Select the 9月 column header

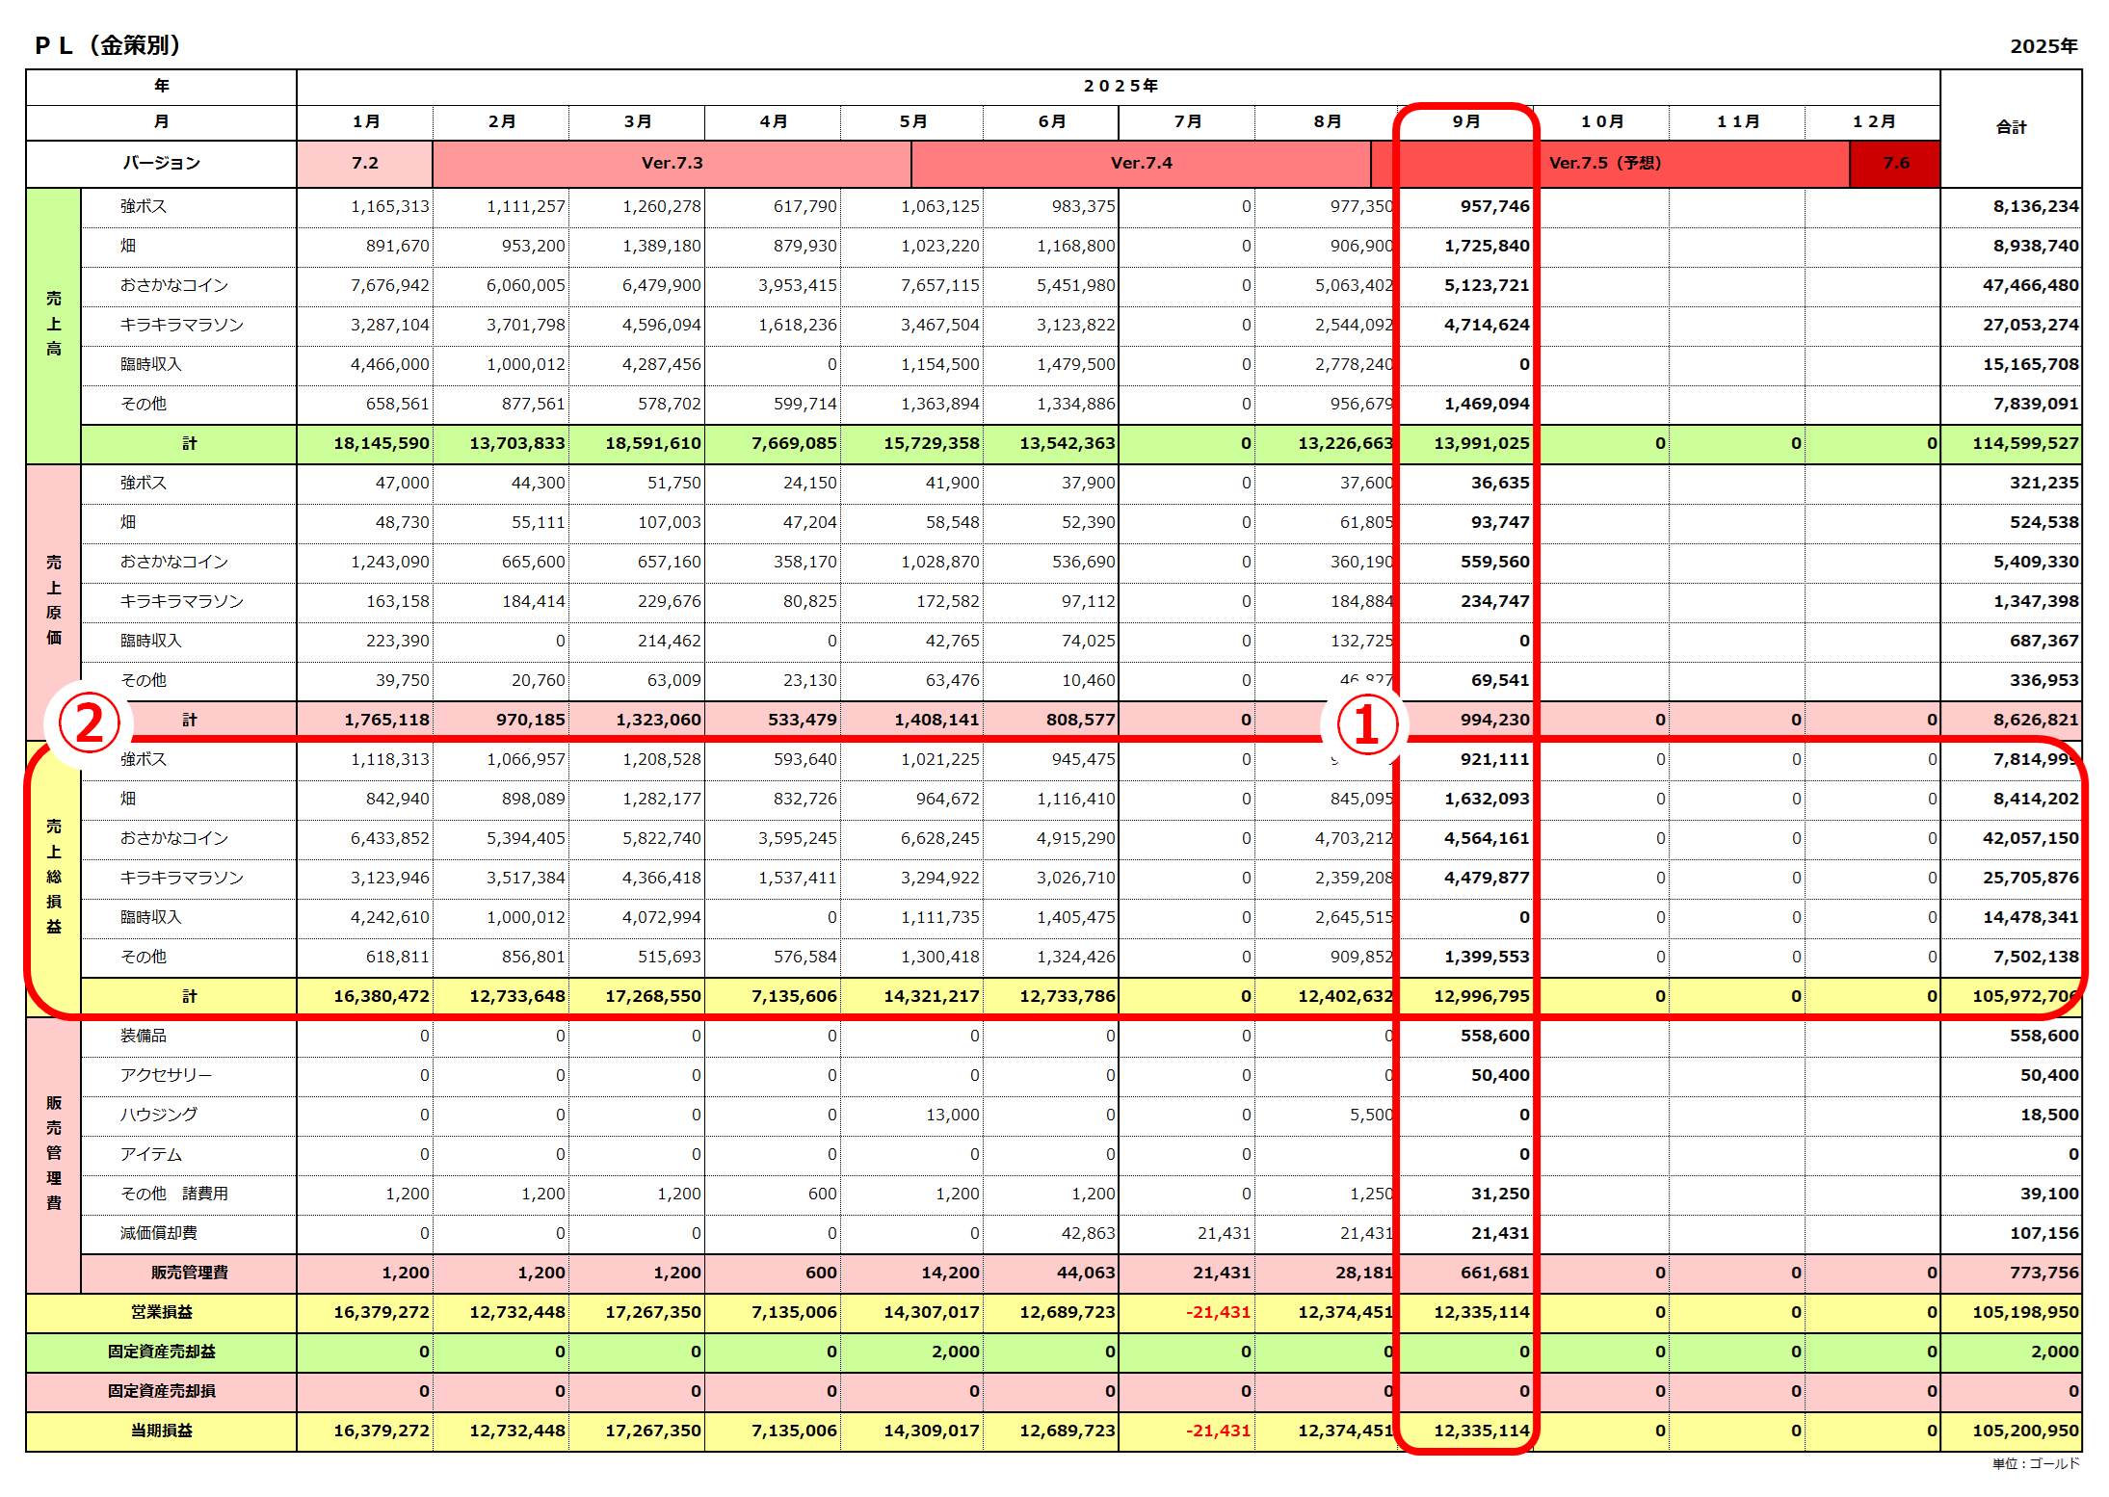point(1465,121)
